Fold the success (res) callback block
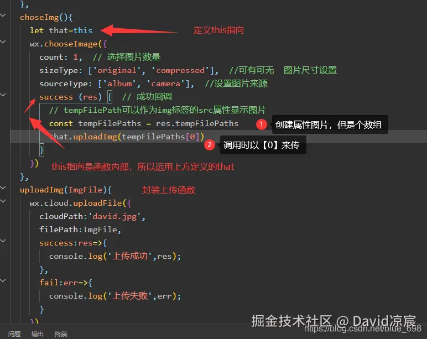Screen dimensions: 427x339 pos(3,95)
